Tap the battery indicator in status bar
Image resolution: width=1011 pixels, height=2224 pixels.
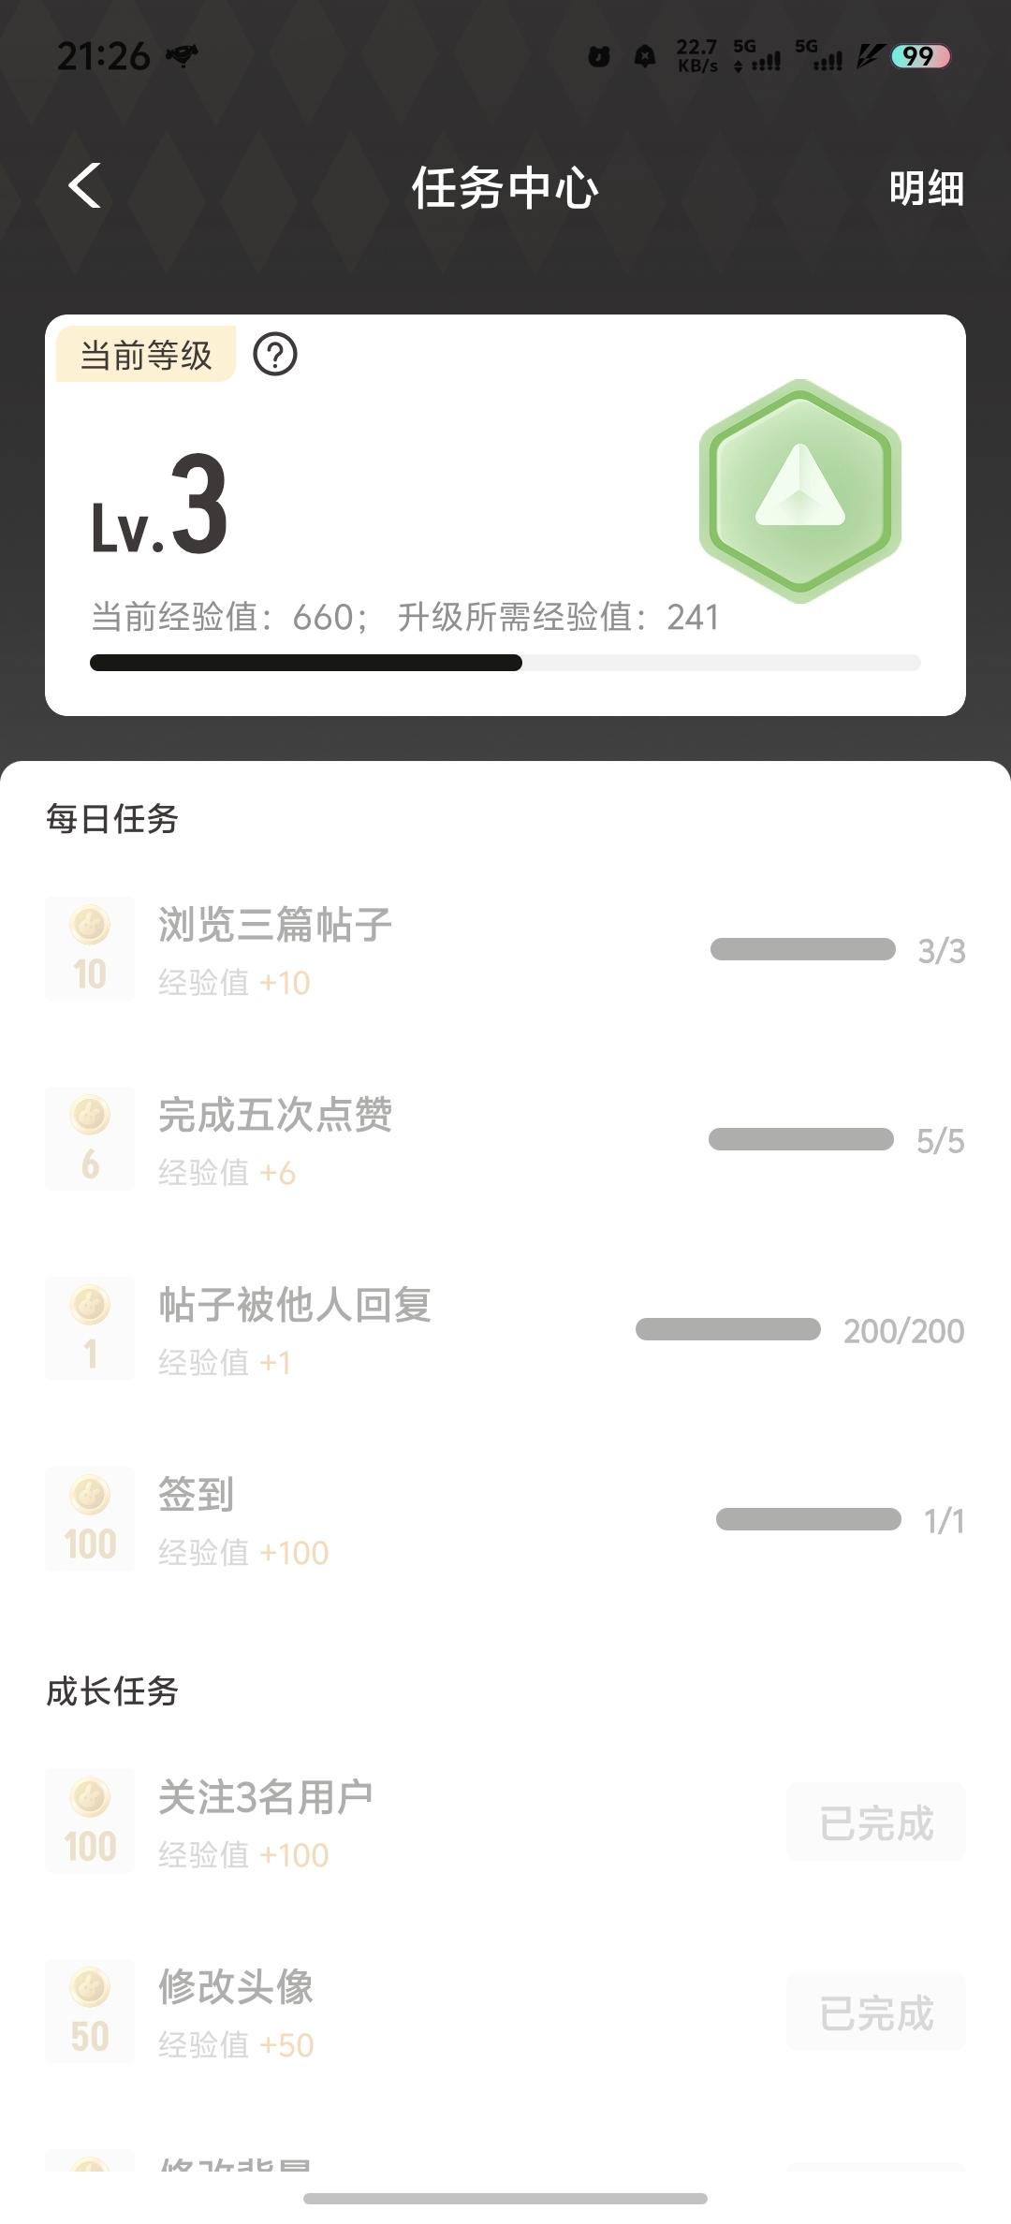click(920, 57)
